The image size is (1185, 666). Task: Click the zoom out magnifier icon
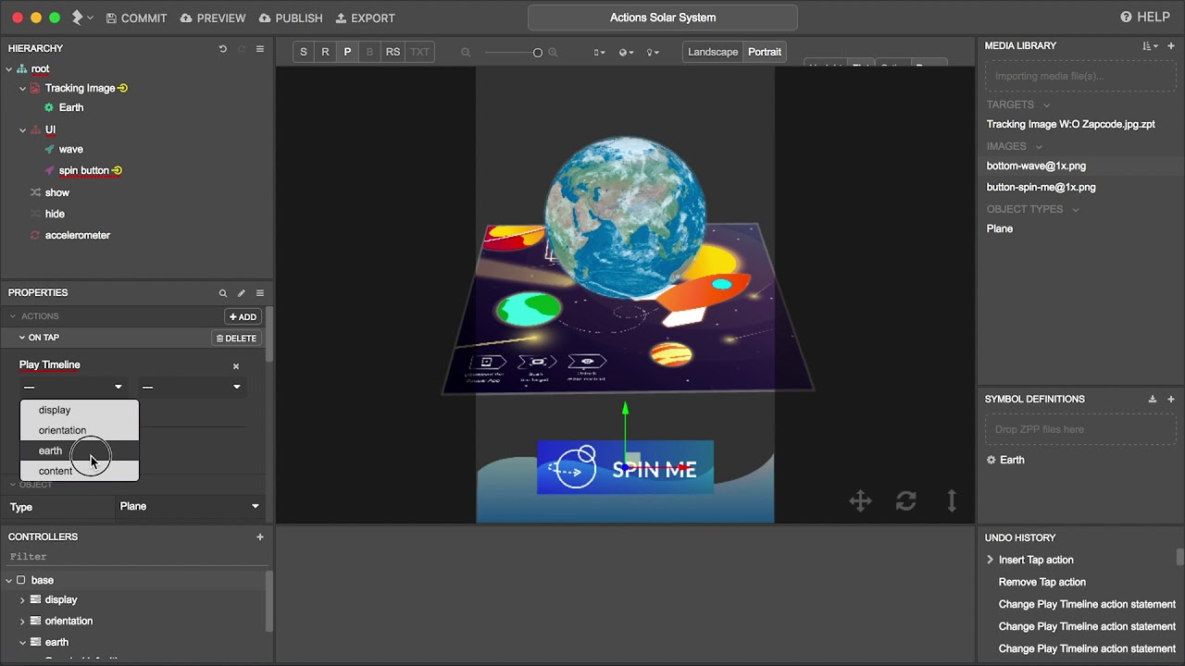coord(466,53)
